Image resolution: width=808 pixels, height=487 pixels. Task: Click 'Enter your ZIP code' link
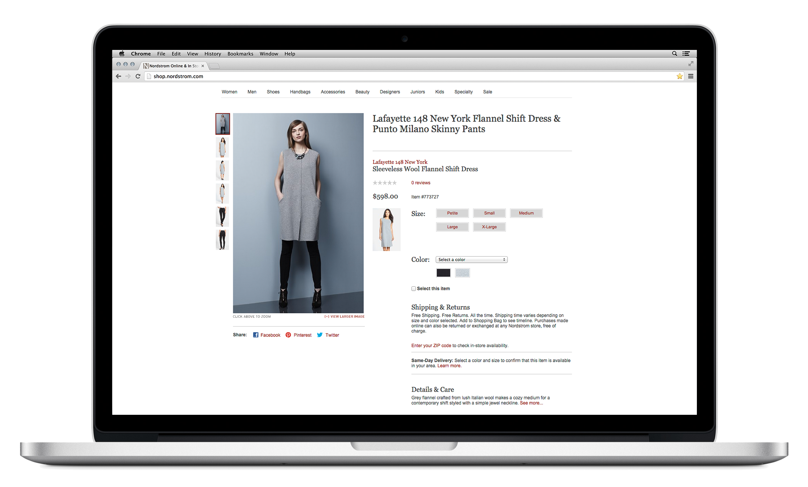click(x=431, y=346)
